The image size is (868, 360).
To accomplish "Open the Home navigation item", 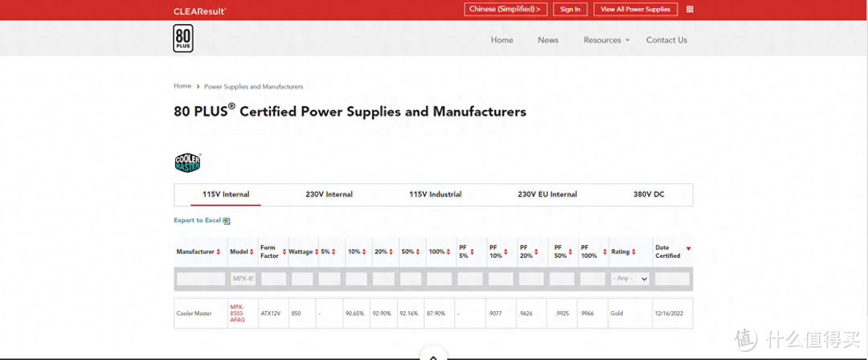I will coord(502,40).
